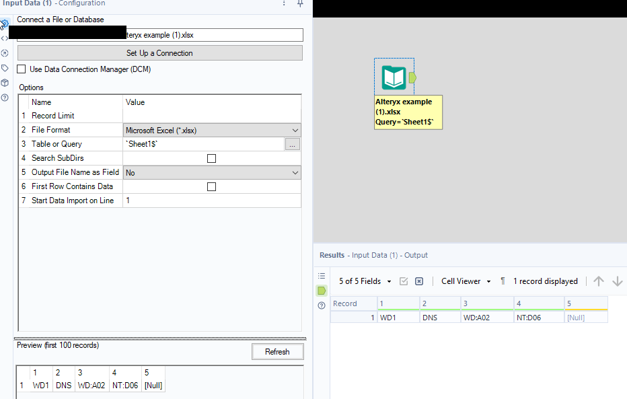This screenshot has width=627, height=399.
Task: Select the Record column header in Results
Action: [x=353, y=303]
